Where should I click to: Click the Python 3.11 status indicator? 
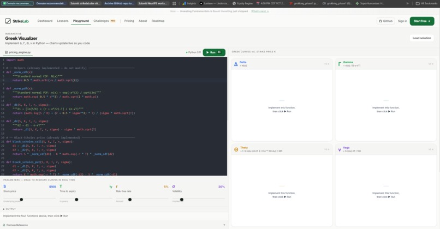click(x=193, y=52)
